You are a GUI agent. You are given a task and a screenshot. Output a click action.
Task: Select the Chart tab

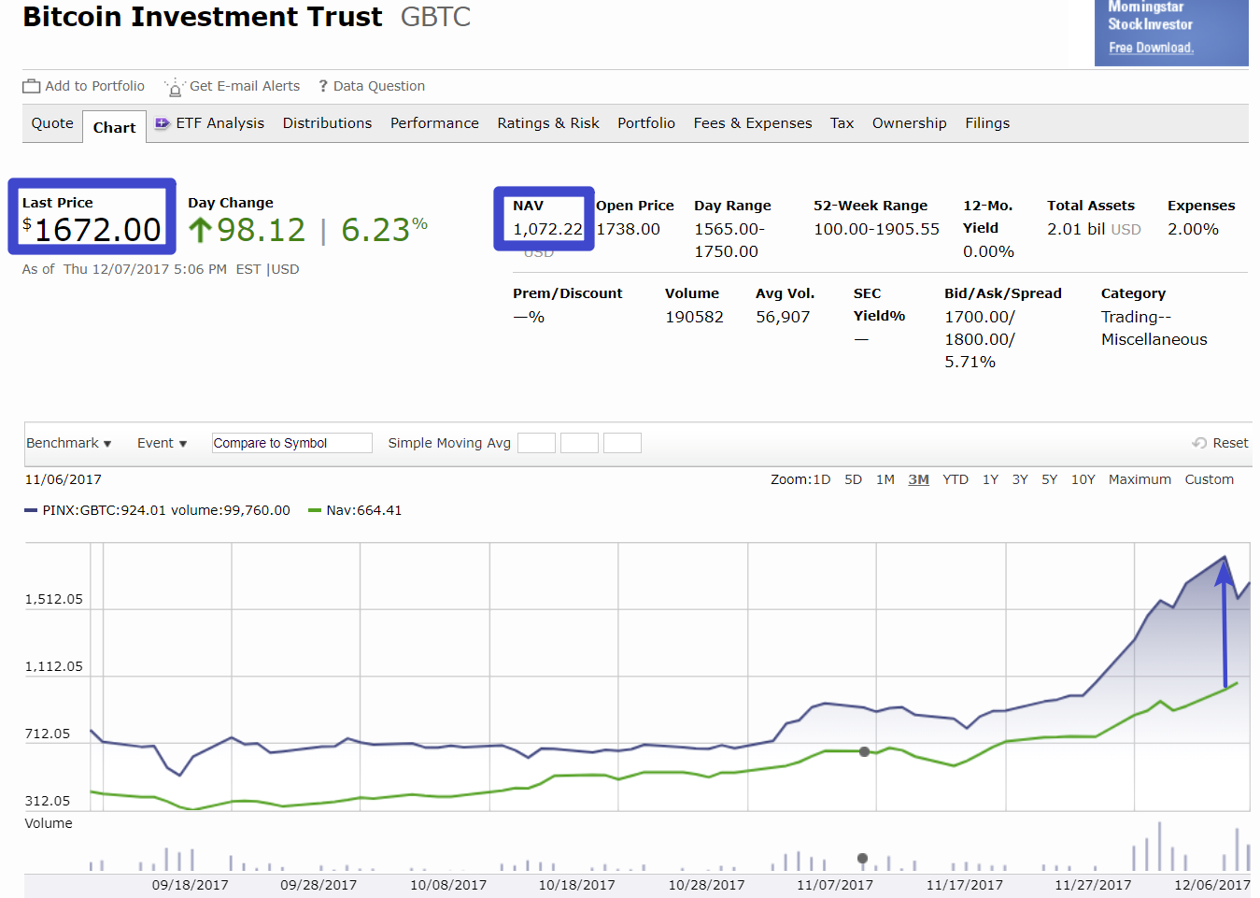[x=114, y=127]
